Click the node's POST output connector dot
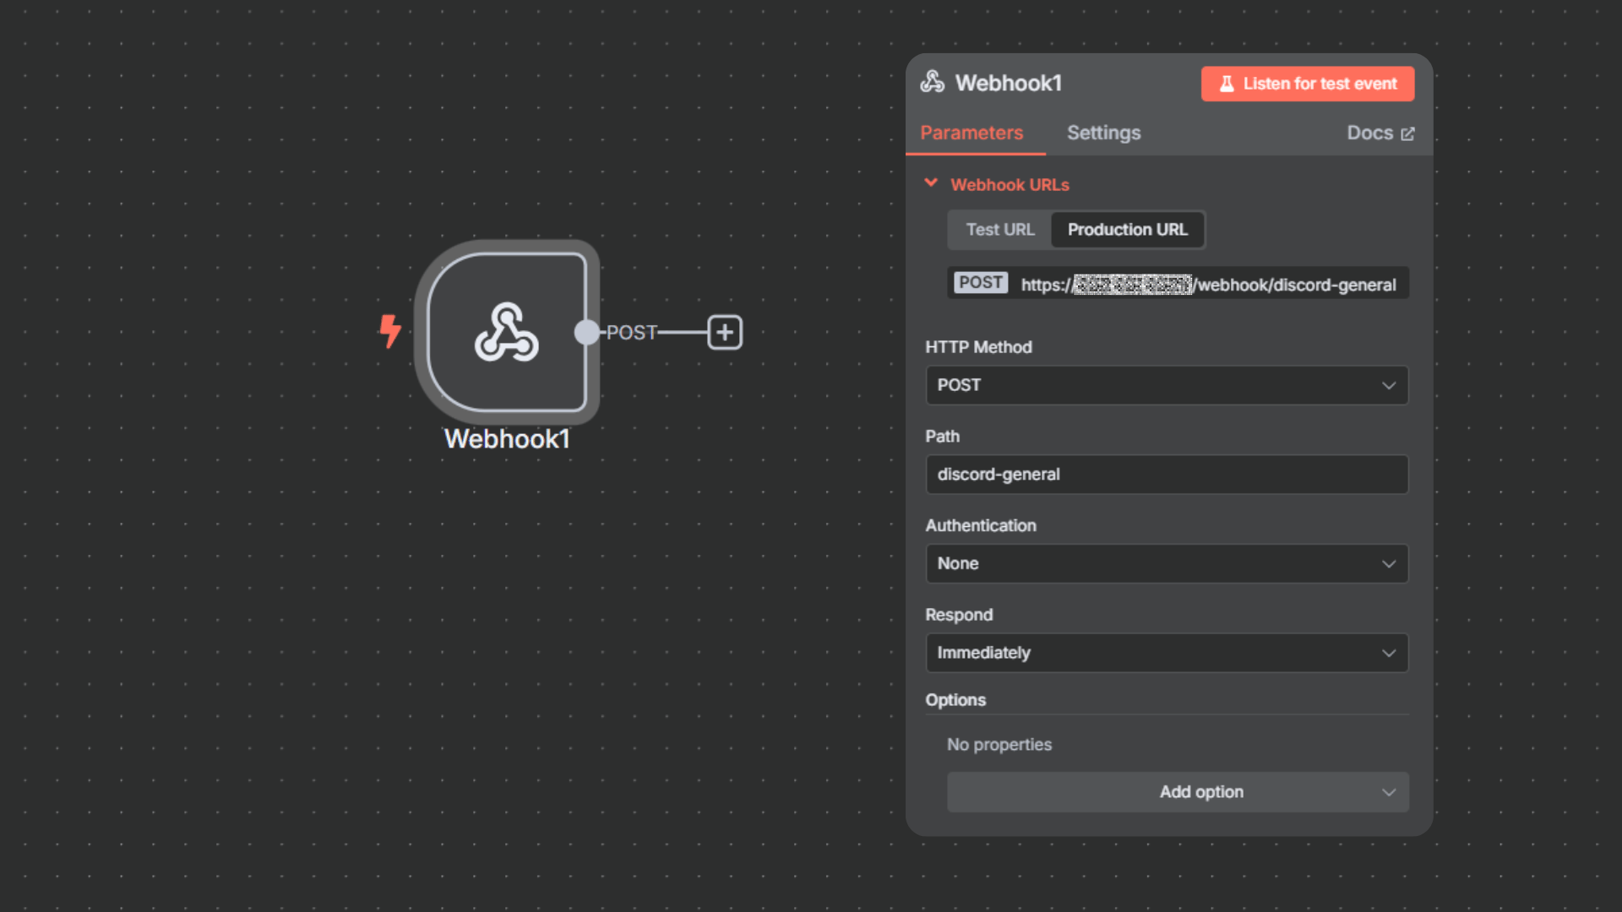Viewport: 1622px width, 912px height. [585, 332]
